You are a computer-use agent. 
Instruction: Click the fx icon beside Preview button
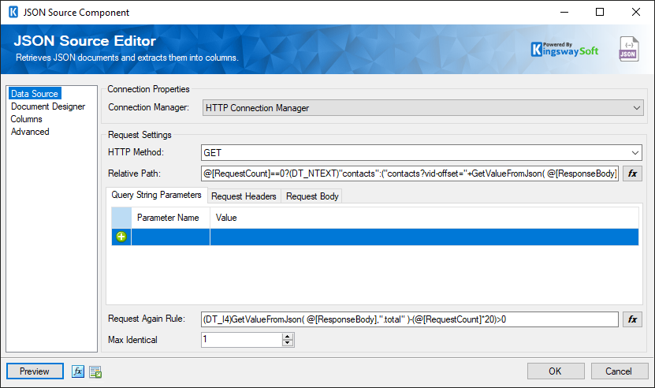pos(78,371)
